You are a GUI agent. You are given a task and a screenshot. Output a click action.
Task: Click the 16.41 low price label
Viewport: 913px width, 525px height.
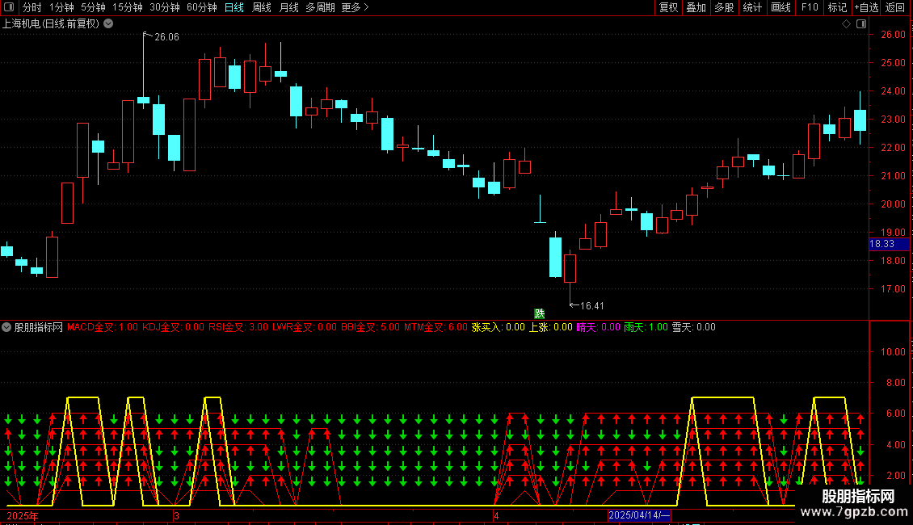click(591, 306)
